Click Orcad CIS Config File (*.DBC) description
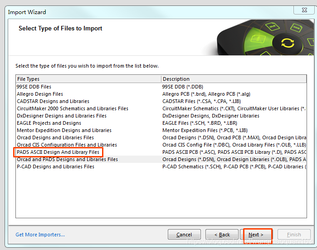This screenshot has width=317, height=250. pyautogui.click(x=234, y=145)
